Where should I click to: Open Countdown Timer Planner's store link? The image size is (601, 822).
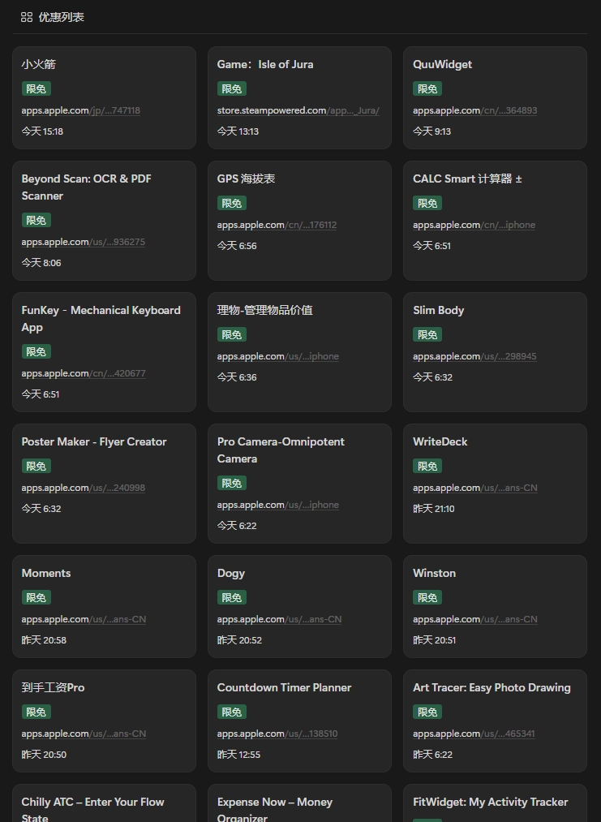[277, 734]
